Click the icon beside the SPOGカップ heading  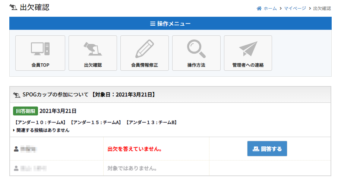coord(17,95)
